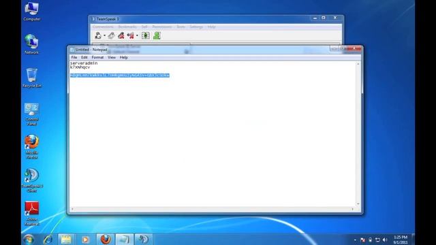The width and height of the screenshot is (436, 245).
Task: Open TeamSpeak Self menu
Action: [x=144, y=27]
